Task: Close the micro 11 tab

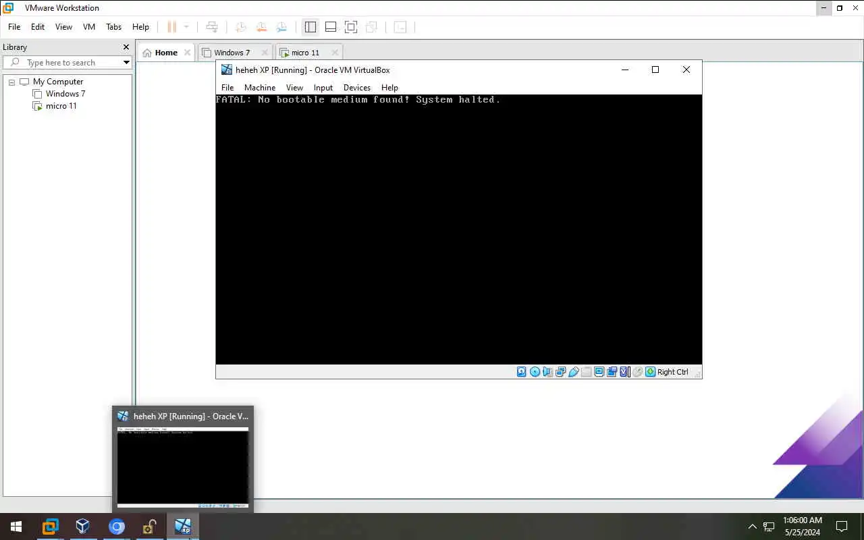Action: [x=334, y=53]
